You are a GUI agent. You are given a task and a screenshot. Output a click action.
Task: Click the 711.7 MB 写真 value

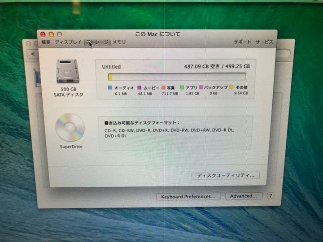(170, 93)
